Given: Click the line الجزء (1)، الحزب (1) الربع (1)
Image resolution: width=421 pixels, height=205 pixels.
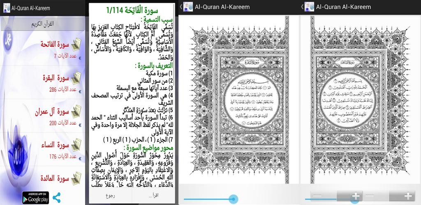Looking at the screenshot, I should click(138, 139).
